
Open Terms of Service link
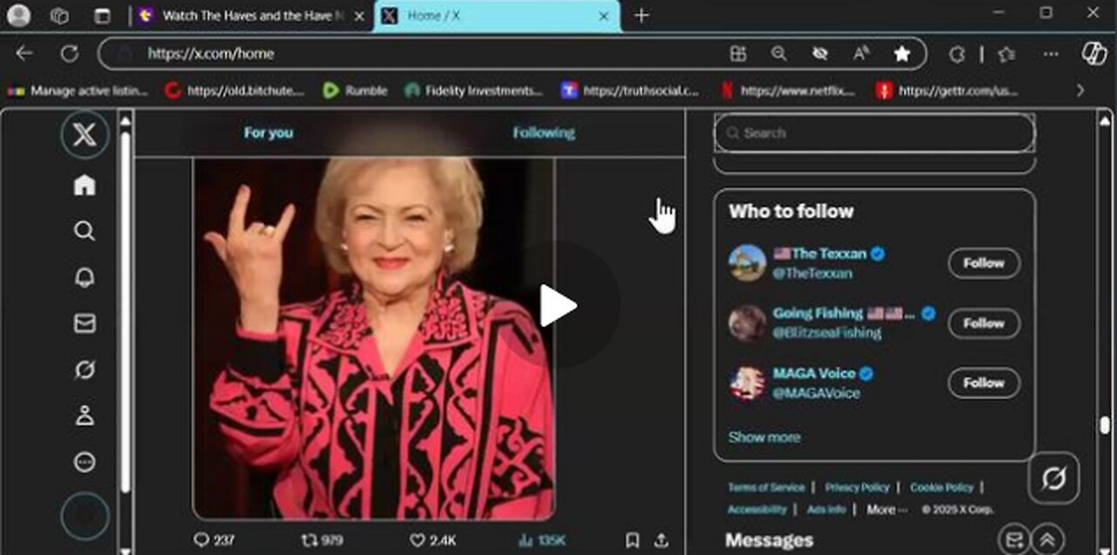tap(766, 487)
